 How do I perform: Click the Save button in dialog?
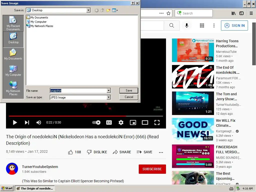click(x=129, y=90)
